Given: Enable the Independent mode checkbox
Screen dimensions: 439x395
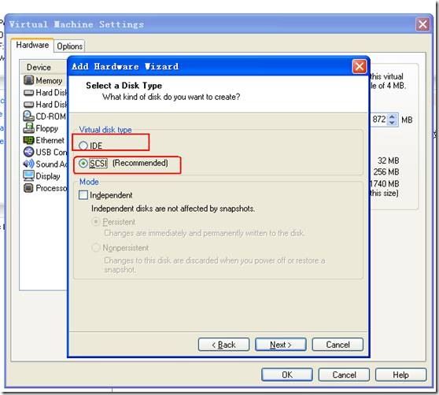Looking at the screenshot, I should (83, 195).
